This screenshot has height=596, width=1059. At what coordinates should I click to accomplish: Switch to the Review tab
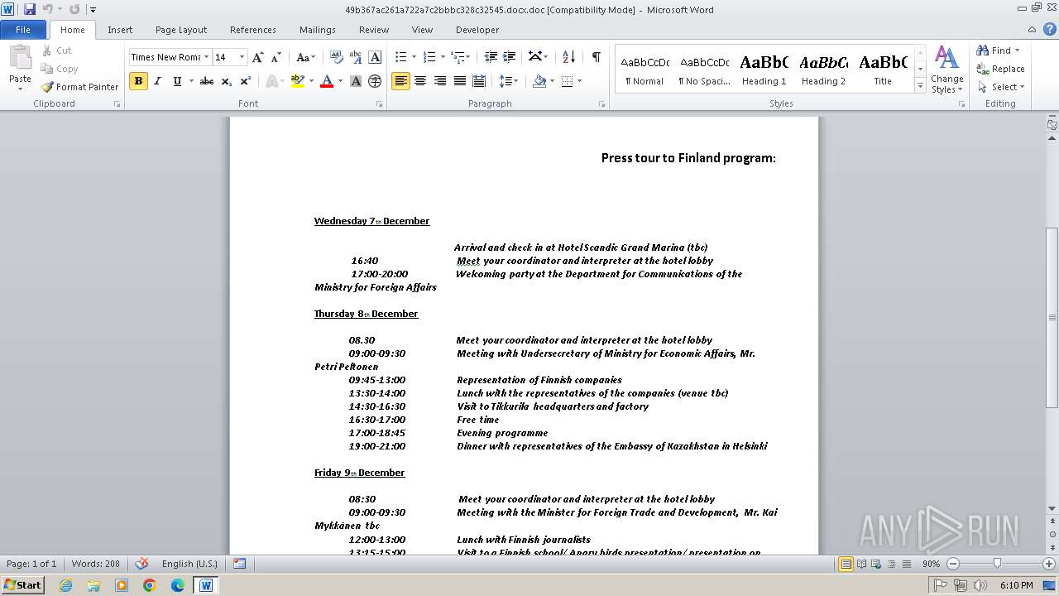[x=374, y=30]
